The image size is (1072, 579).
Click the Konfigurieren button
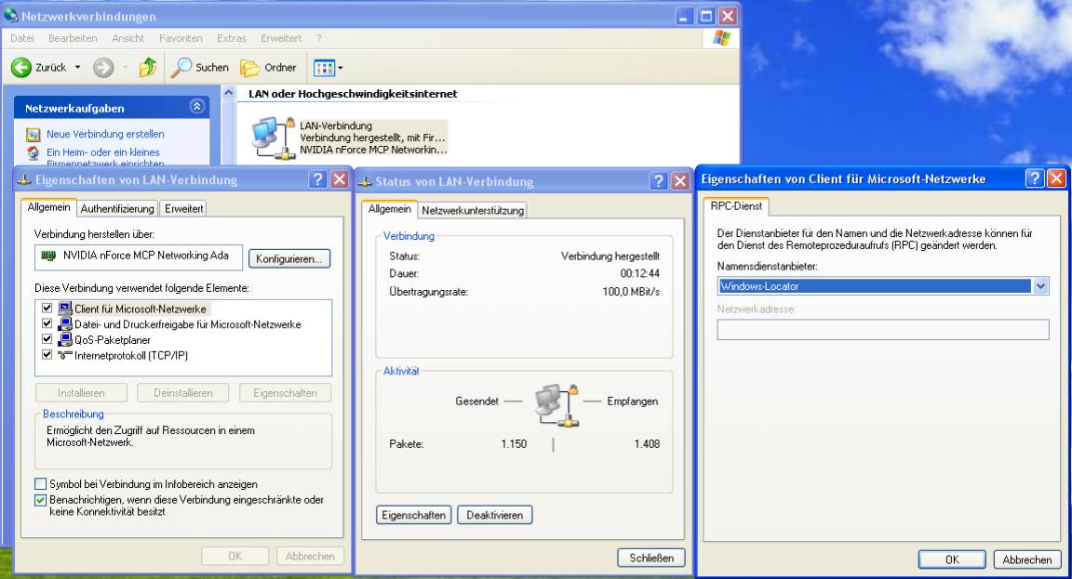(x=289, y=259)
